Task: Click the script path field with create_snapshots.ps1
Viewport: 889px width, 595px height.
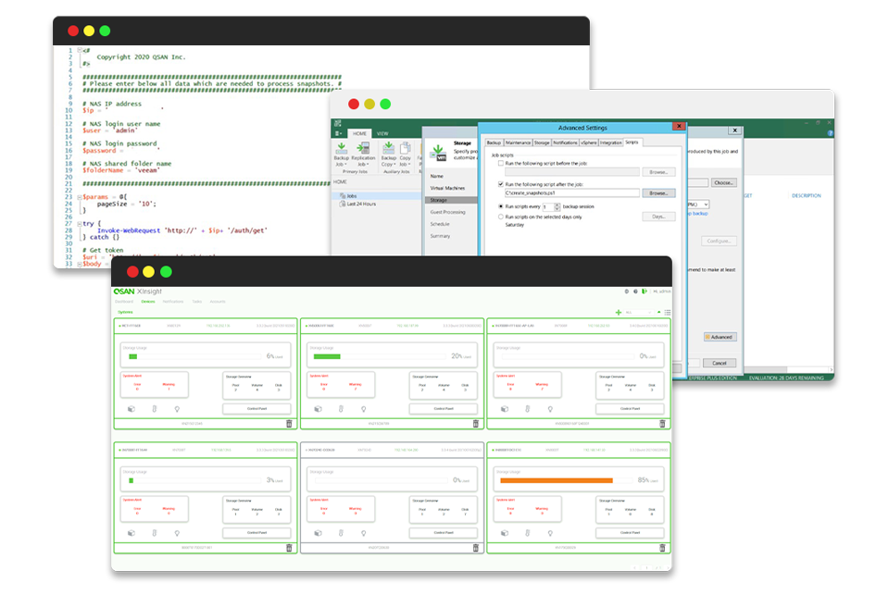Action: coord(571,193)
